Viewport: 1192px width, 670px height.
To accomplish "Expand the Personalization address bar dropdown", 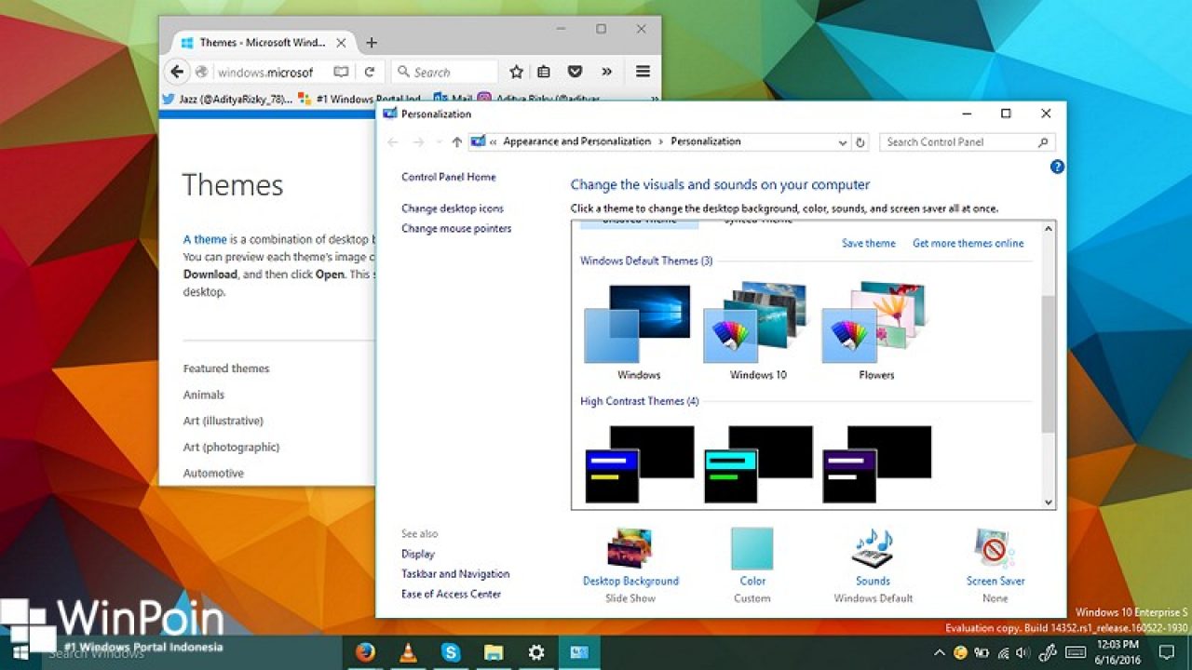I will point(842,142).
